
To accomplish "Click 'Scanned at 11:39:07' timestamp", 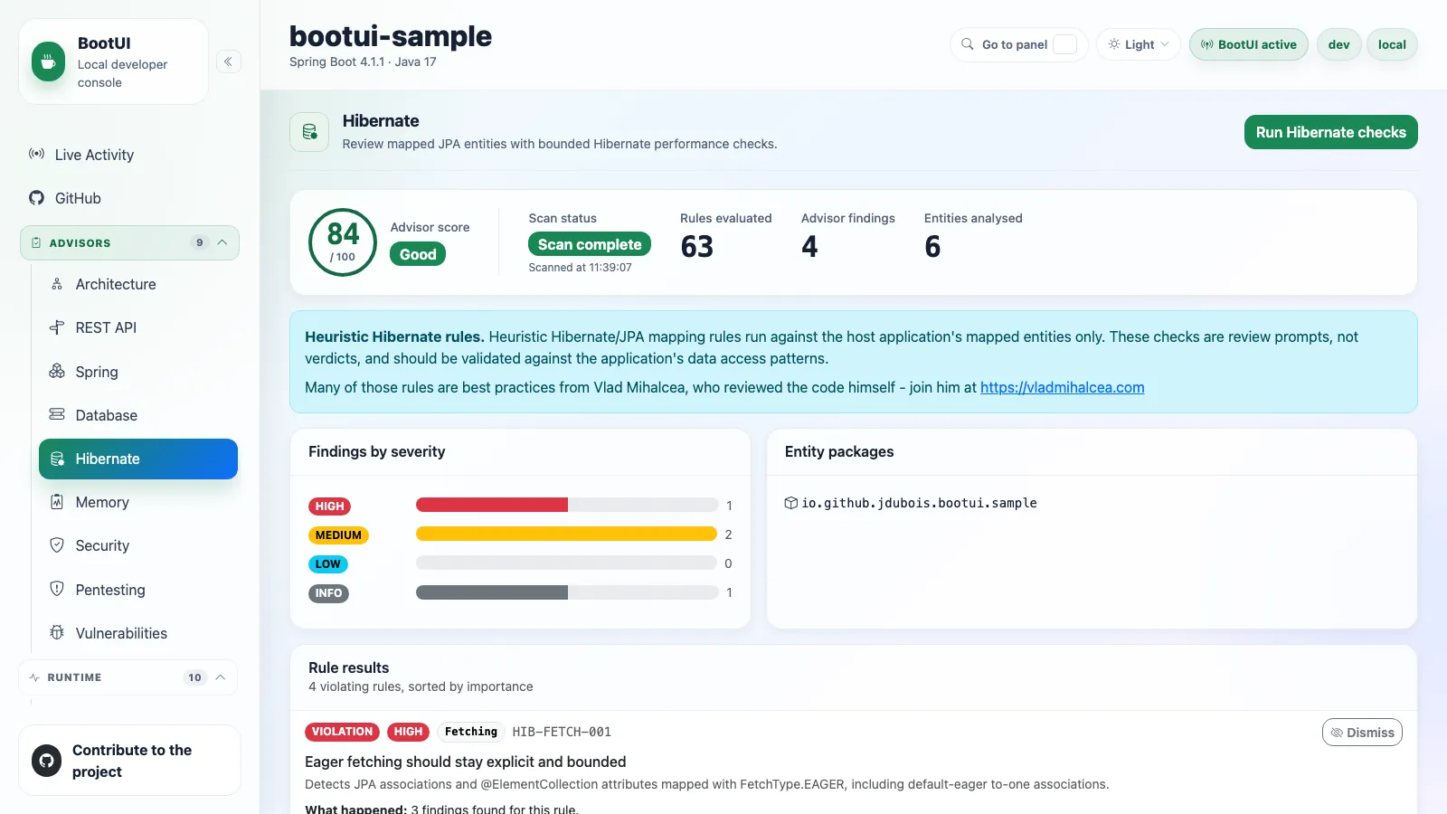I will click(x=580, y=268).
